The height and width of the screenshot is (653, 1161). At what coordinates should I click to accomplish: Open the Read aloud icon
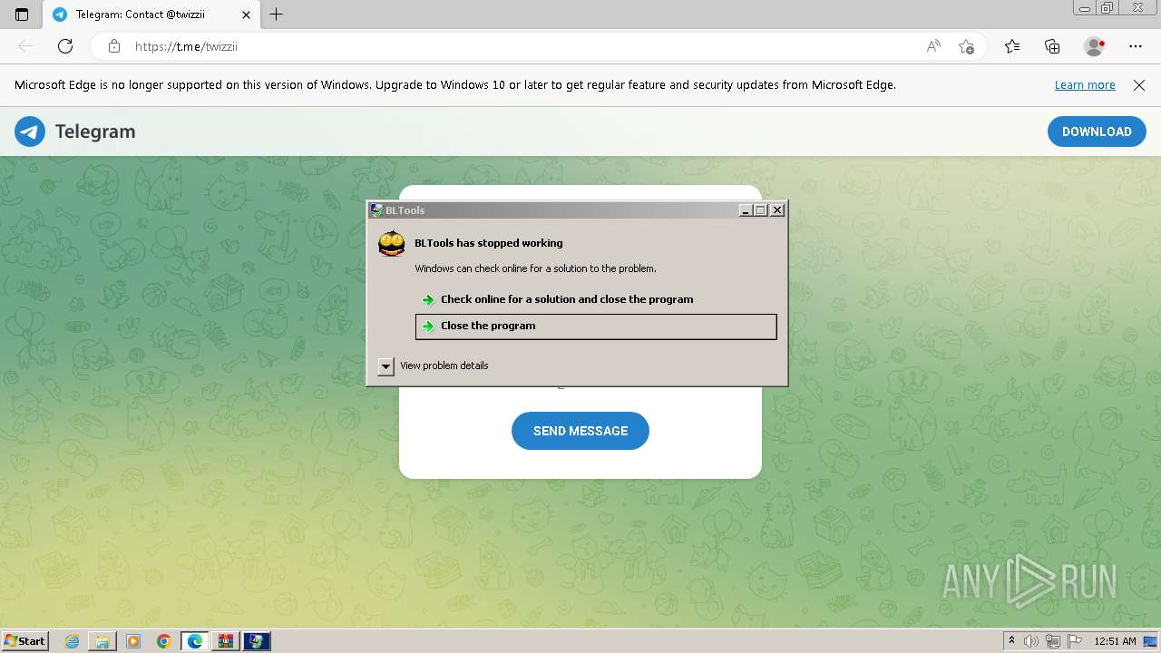click(x=933, y=46)
